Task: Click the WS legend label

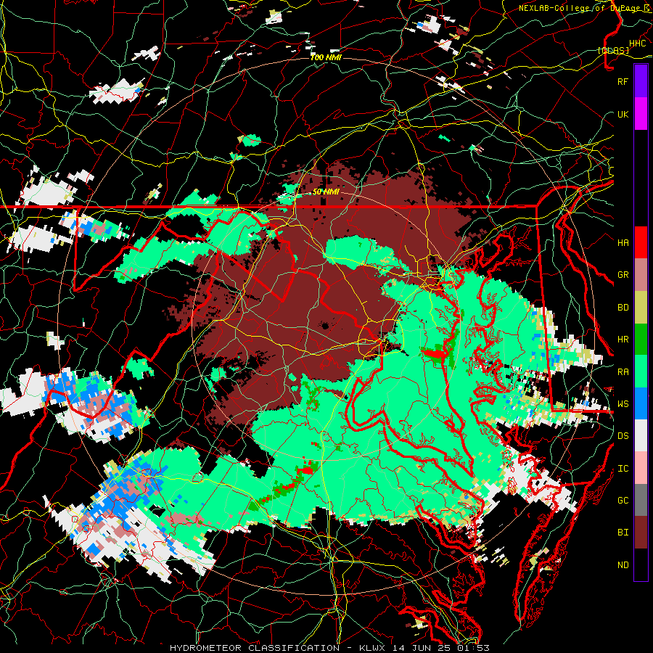Action: (x=623, y=404)
